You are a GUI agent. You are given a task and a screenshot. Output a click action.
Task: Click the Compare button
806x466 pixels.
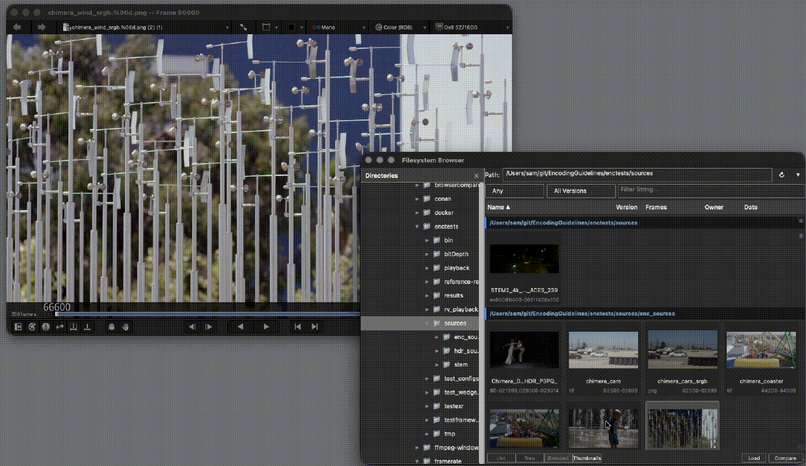(786, 458)
